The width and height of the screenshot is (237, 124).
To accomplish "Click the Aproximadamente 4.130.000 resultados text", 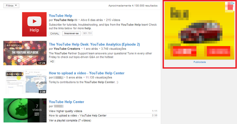I will coord(133,6).
